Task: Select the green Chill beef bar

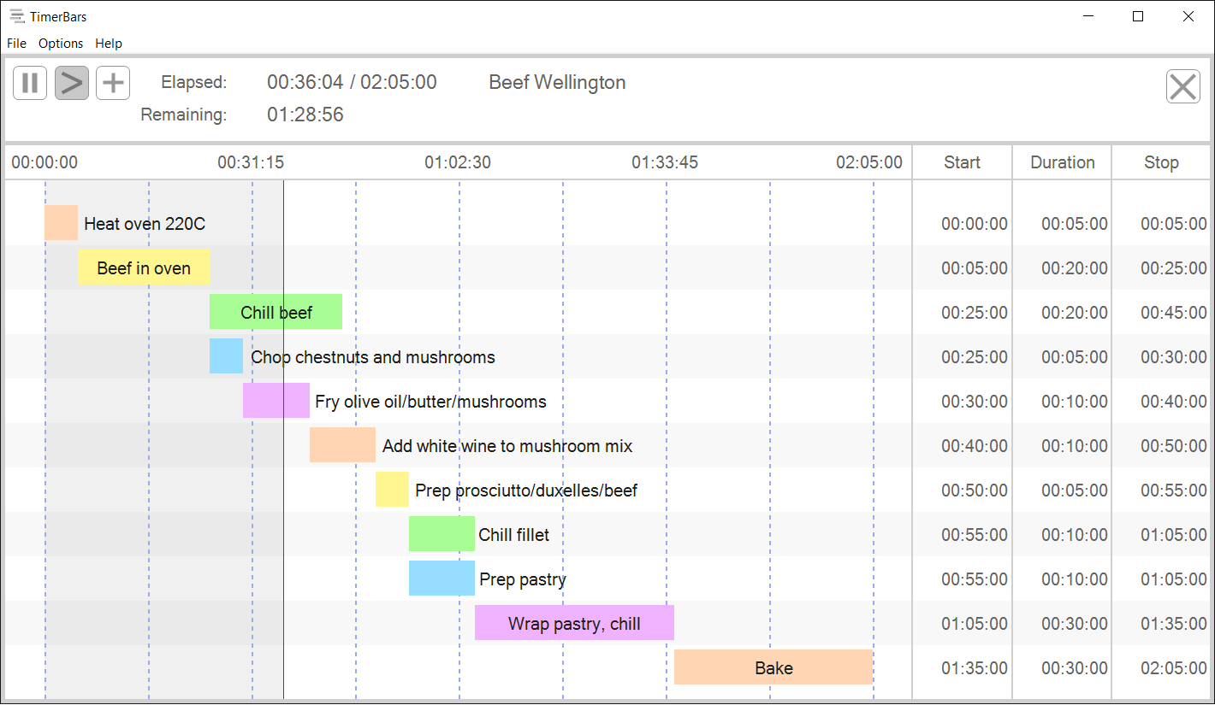Action: (x=276, y=312)
